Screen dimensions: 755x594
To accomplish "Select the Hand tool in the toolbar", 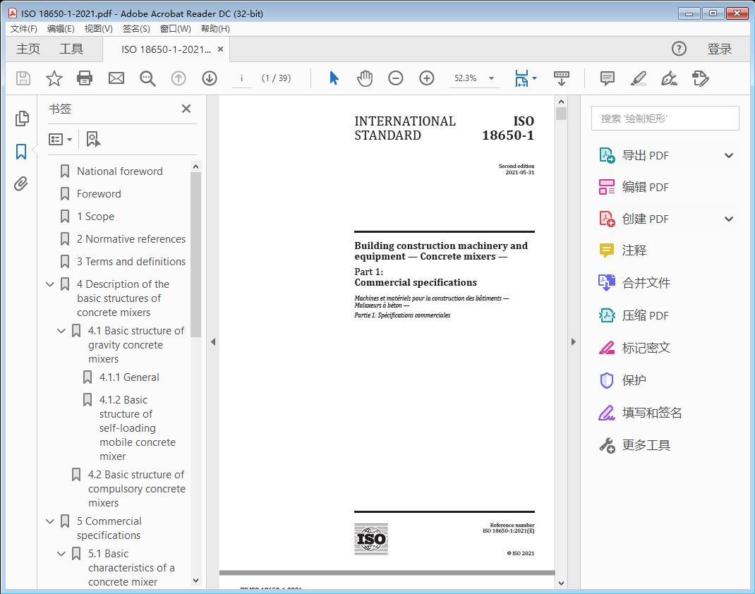I will coord(365,78).
